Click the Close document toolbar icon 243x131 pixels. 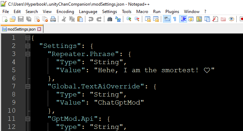(x=37, y=19)
